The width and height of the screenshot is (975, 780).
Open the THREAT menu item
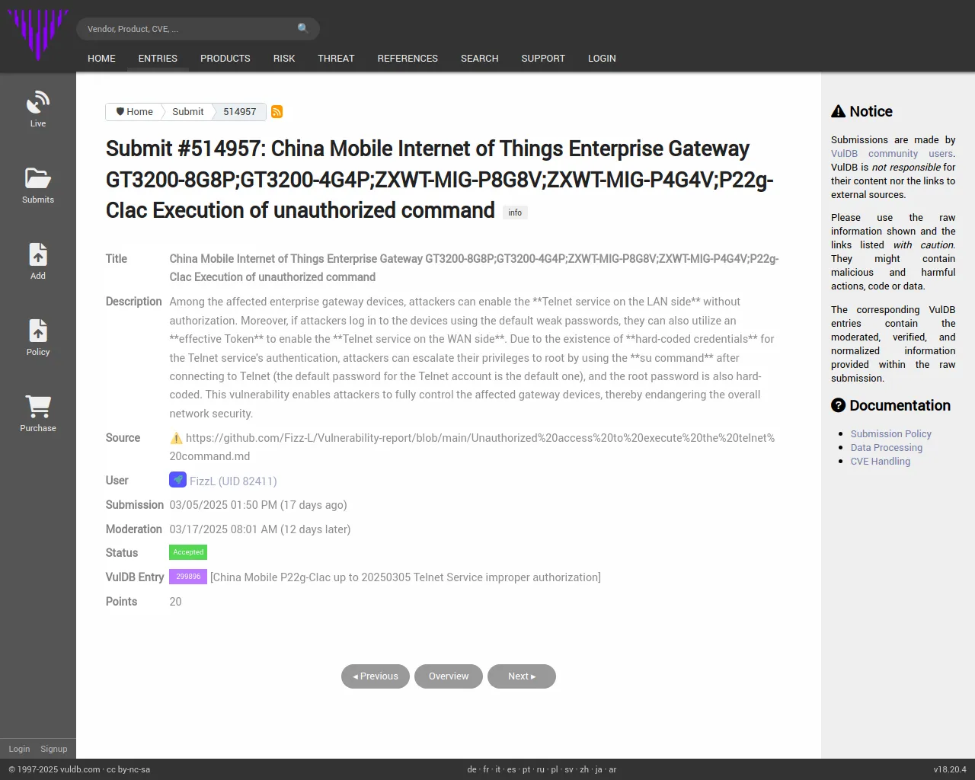(336, 58)
